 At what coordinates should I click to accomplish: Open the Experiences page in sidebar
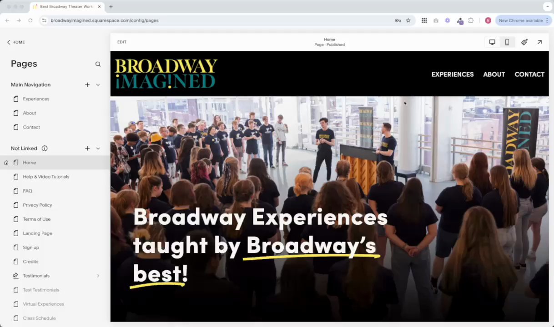point(36,99)
